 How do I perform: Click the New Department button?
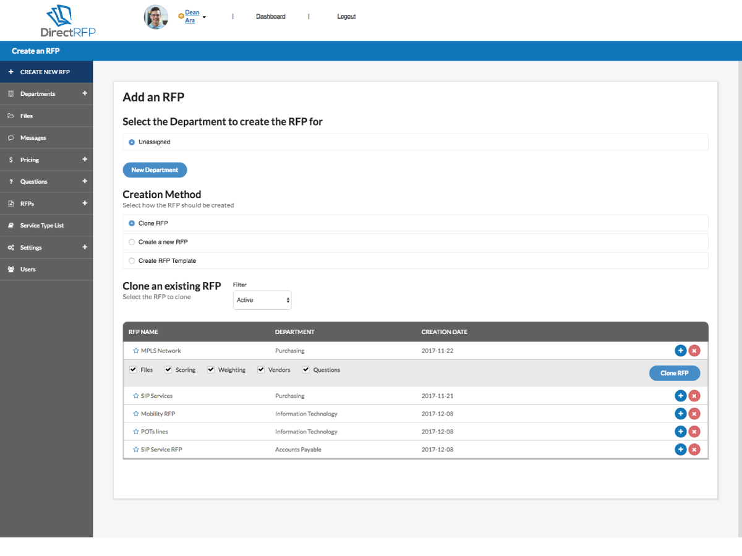point(155,170)
